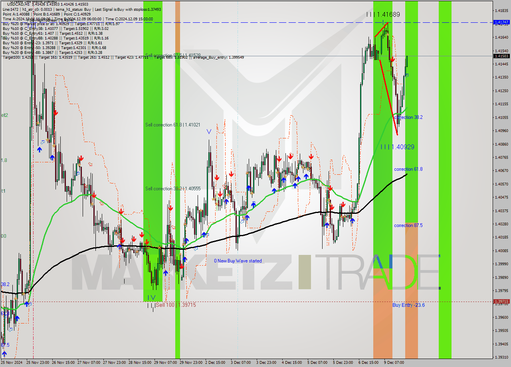Click the 1.40085 price axis value
Viewport: 511px width, 367px height.
point(501,251)
